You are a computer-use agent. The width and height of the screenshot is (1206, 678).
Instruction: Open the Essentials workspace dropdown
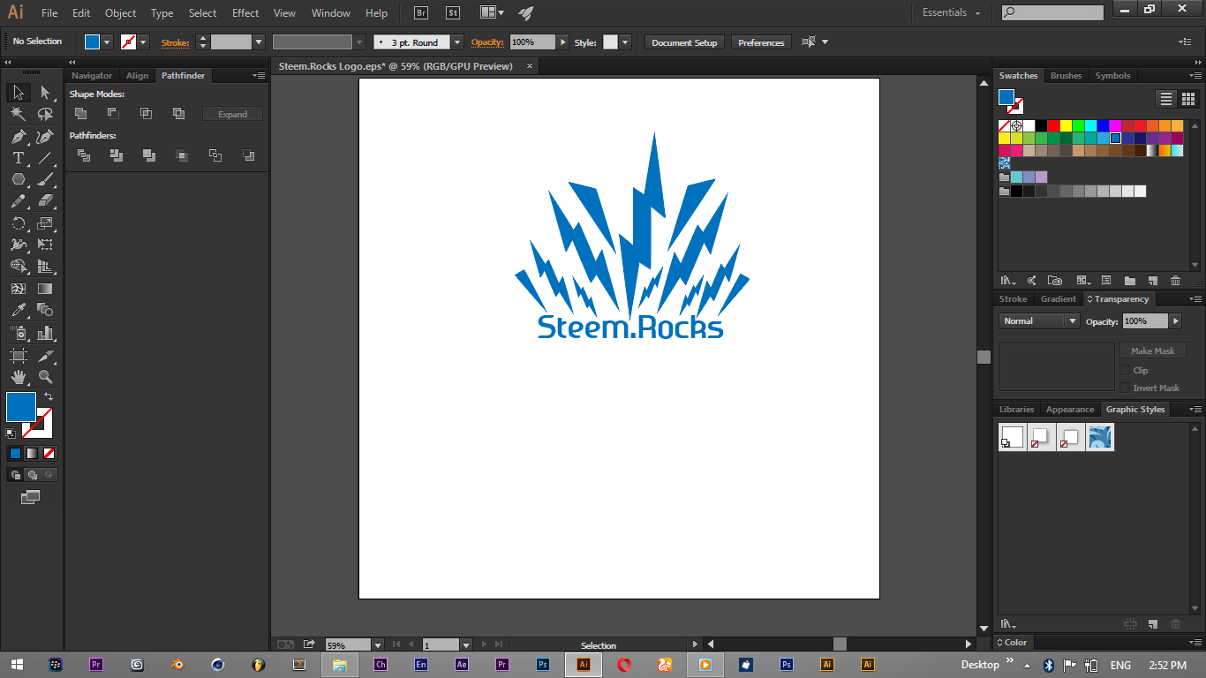pyautogui.click(x=952, y=13)
